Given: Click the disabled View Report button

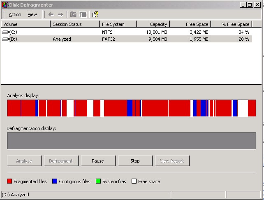Looking at the screenshot, I should 172,161.
